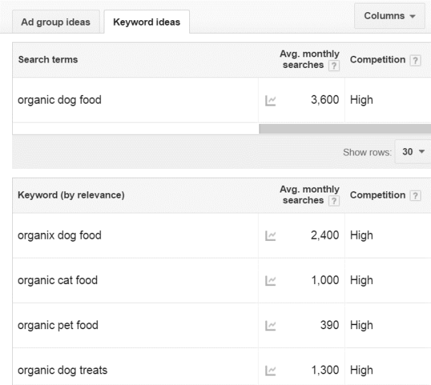
Task: Sort by Search terms column header
Action: coord(48,60)
